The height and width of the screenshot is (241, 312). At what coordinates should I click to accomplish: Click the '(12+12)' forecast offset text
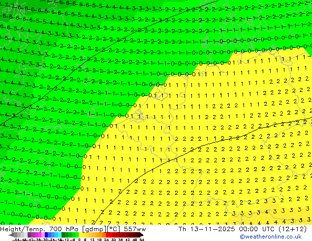coord(292,229)
